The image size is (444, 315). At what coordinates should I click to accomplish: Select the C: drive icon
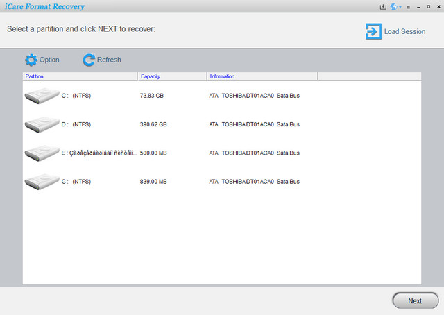tap(42, 95)
